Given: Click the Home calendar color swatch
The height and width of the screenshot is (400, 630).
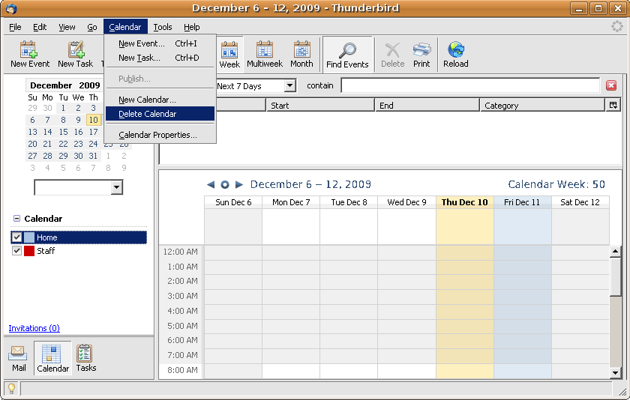Looking at the screenshot, I should click(29, 237).
